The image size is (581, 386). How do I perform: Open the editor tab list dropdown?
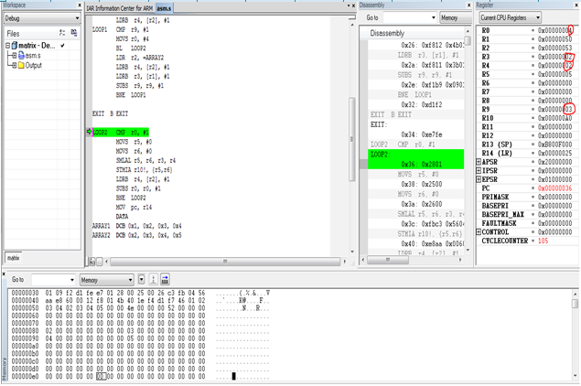click(349, 5)
